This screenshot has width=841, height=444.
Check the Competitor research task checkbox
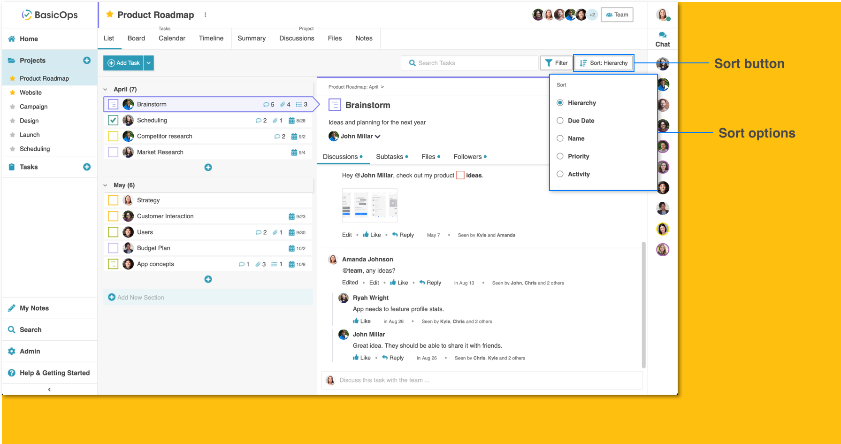click(113, 137)
